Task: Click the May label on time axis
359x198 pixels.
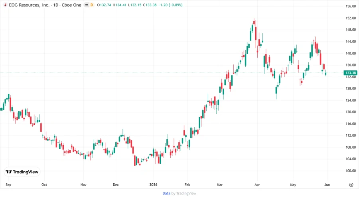Action: pyautogui.click(x=293, y=184)
